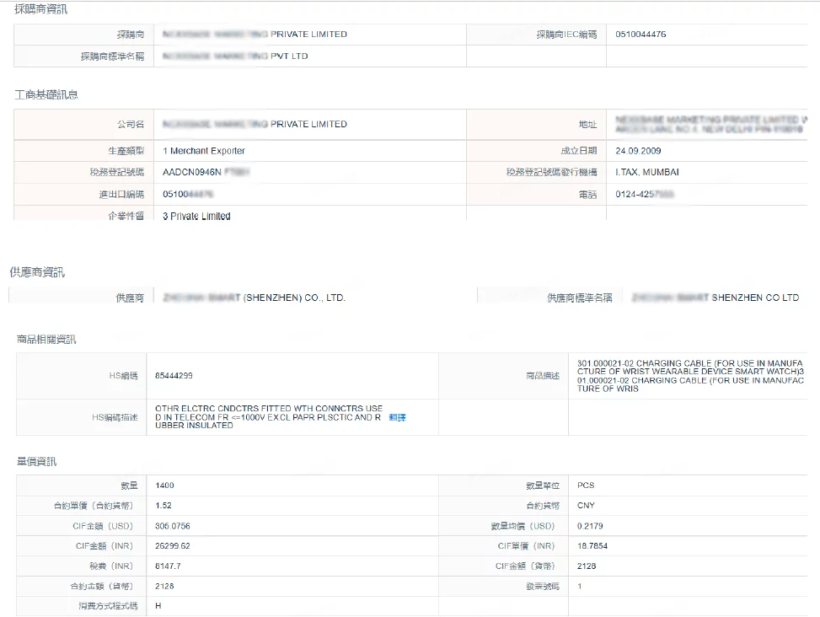The height and width of the screenshot is (617, 820).
Task: Select tax registration number AADCN0946N
Action: point(192,172)
